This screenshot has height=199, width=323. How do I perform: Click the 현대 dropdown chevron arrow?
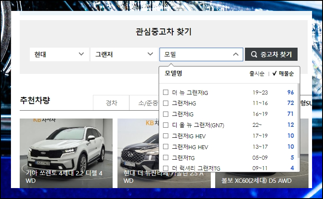[x=82, y=54]
